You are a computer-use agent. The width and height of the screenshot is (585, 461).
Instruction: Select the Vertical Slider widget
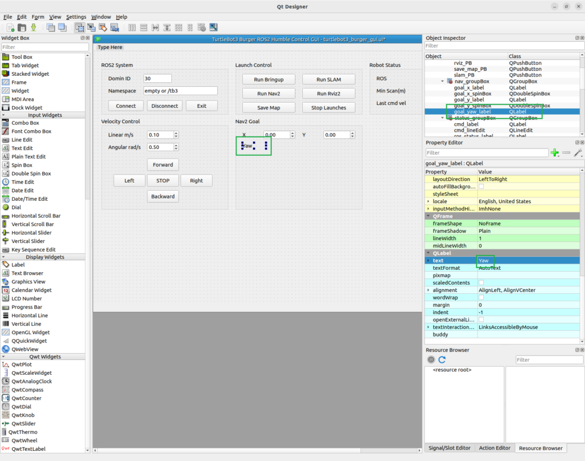point(28,241)
